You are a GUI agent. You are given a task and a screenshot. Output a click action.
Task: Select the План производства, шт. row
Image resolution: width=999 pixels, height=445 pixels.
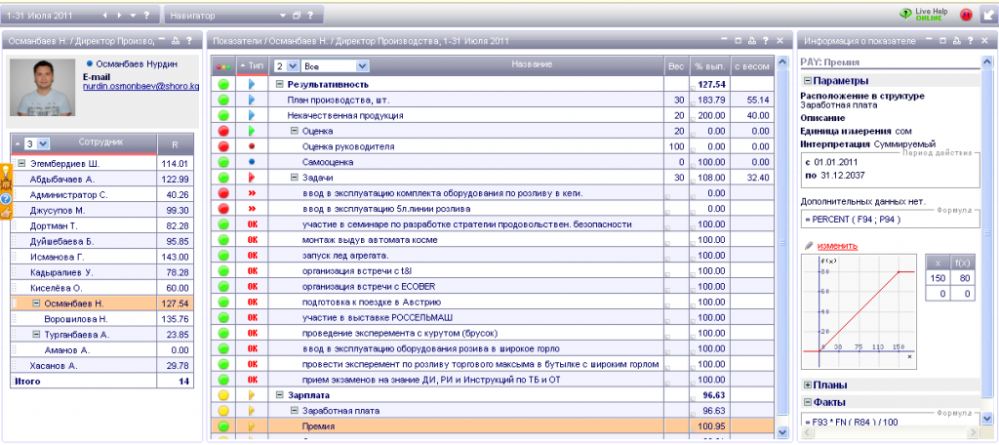pos(494,100)
